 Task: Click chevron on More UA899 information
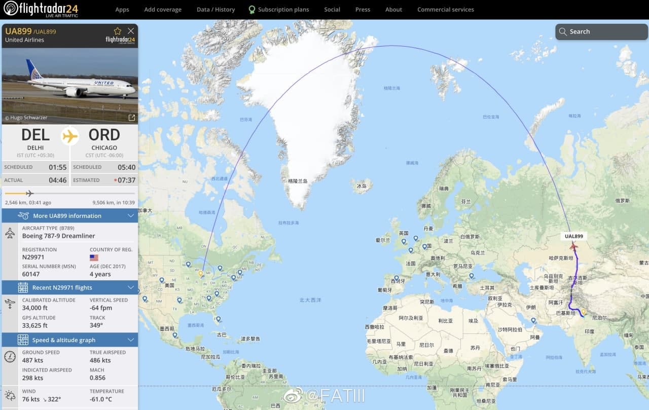[x=131, y=215]
